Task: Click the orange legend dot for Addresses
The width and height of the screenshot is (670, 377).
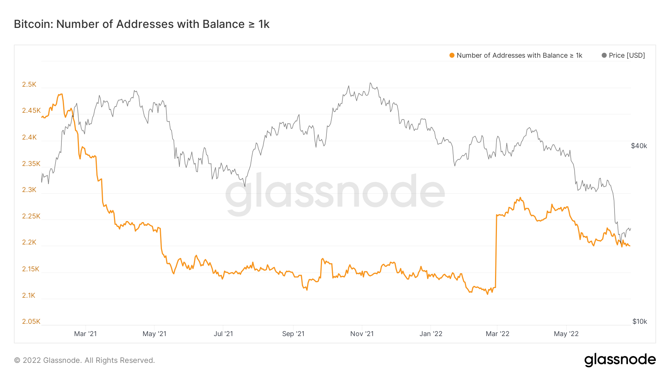Action: 452,55
